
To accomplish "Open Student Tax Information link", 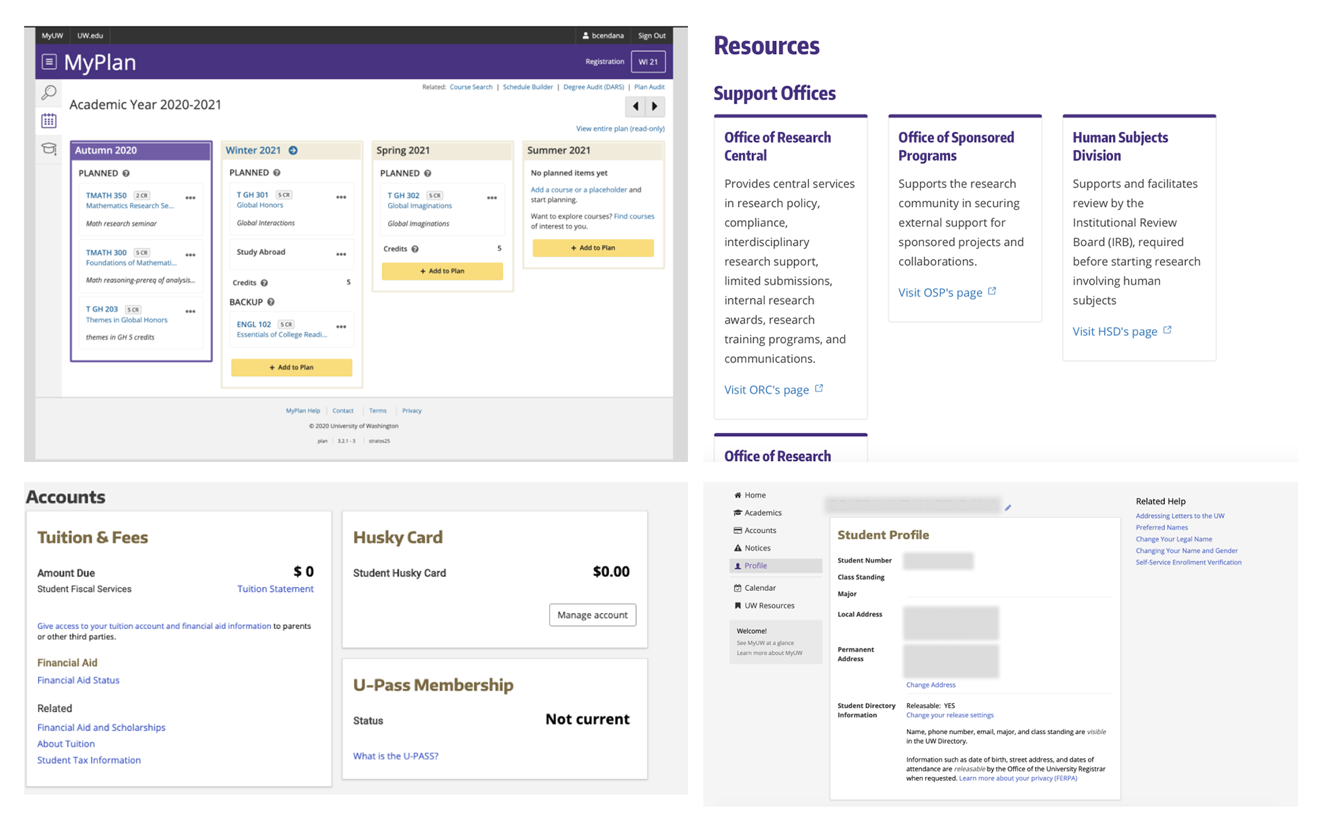I will pyautogui.click(x=89, y=760).
